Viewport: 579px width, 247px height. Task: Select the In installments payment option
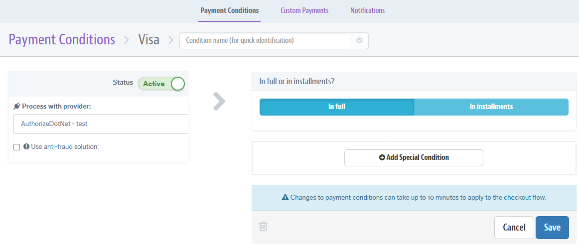[x=491, y=107]
